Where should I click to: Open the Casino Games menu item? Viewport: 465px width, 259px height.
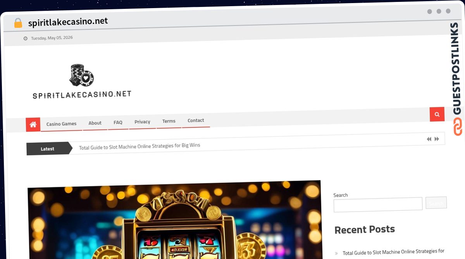[x=61, y=124]
